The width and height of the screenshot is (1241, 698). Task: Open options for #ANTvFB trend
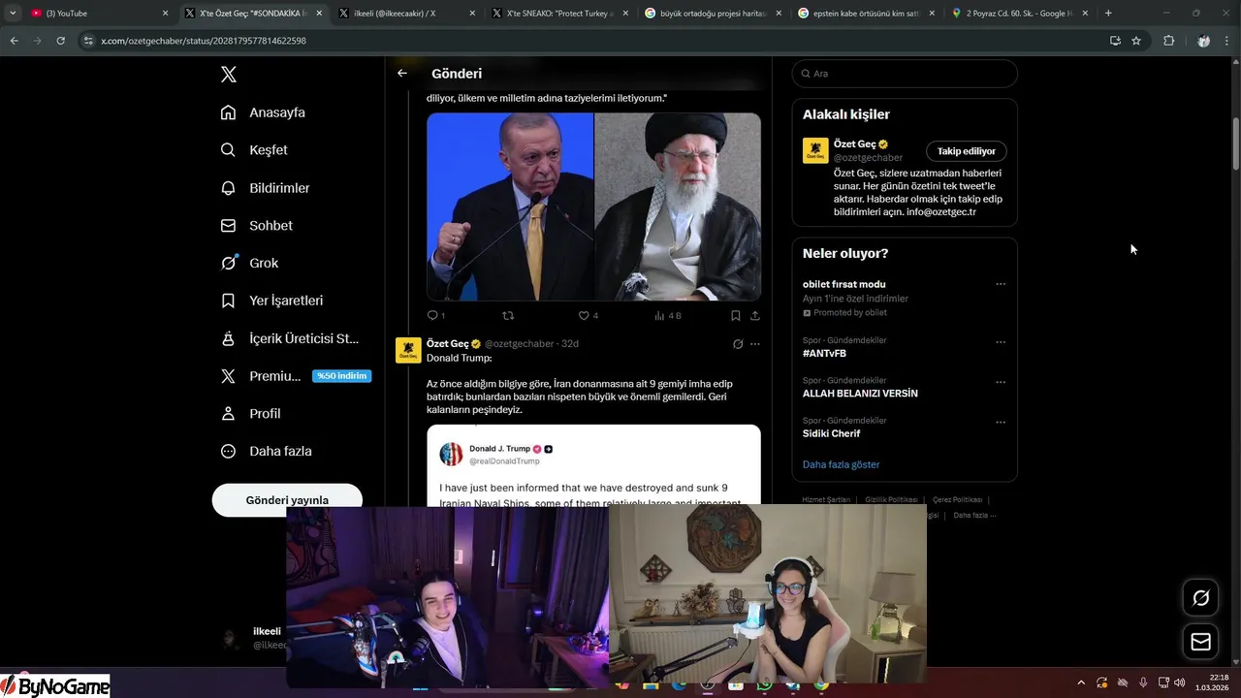click(x=1001, y=342)
